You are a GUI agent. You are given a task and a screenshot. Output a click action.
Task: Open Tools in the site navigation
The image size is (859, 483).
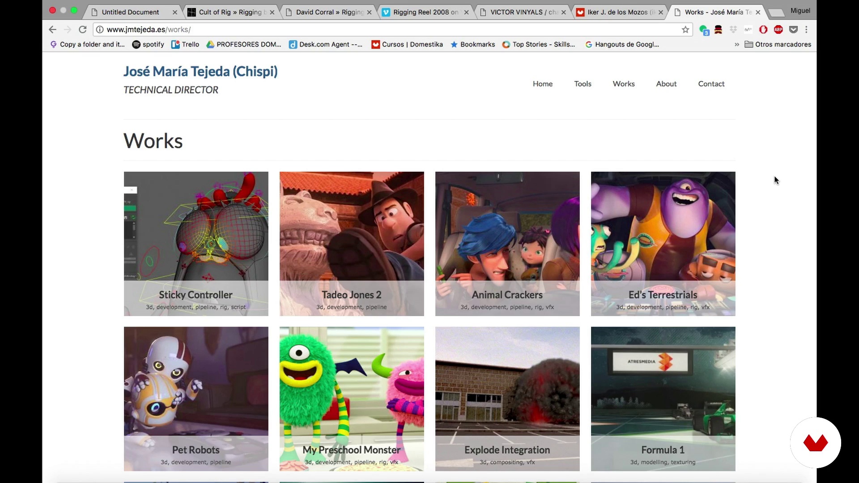583,84
